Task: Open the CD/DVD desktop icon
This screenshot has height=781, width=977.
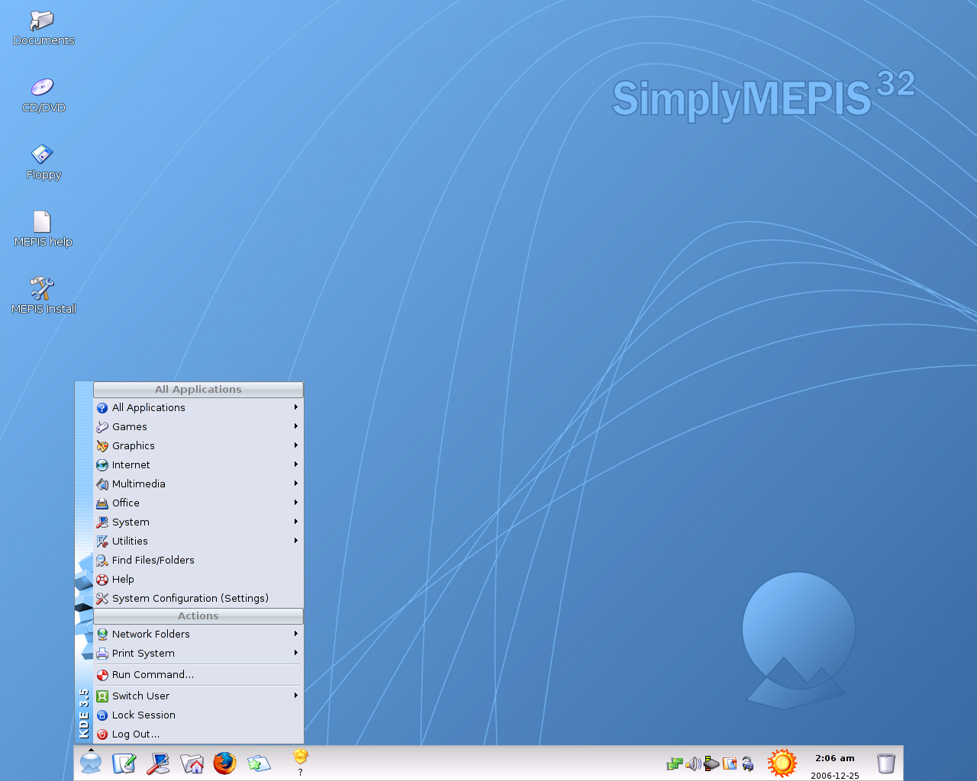Action: [43, 95]
